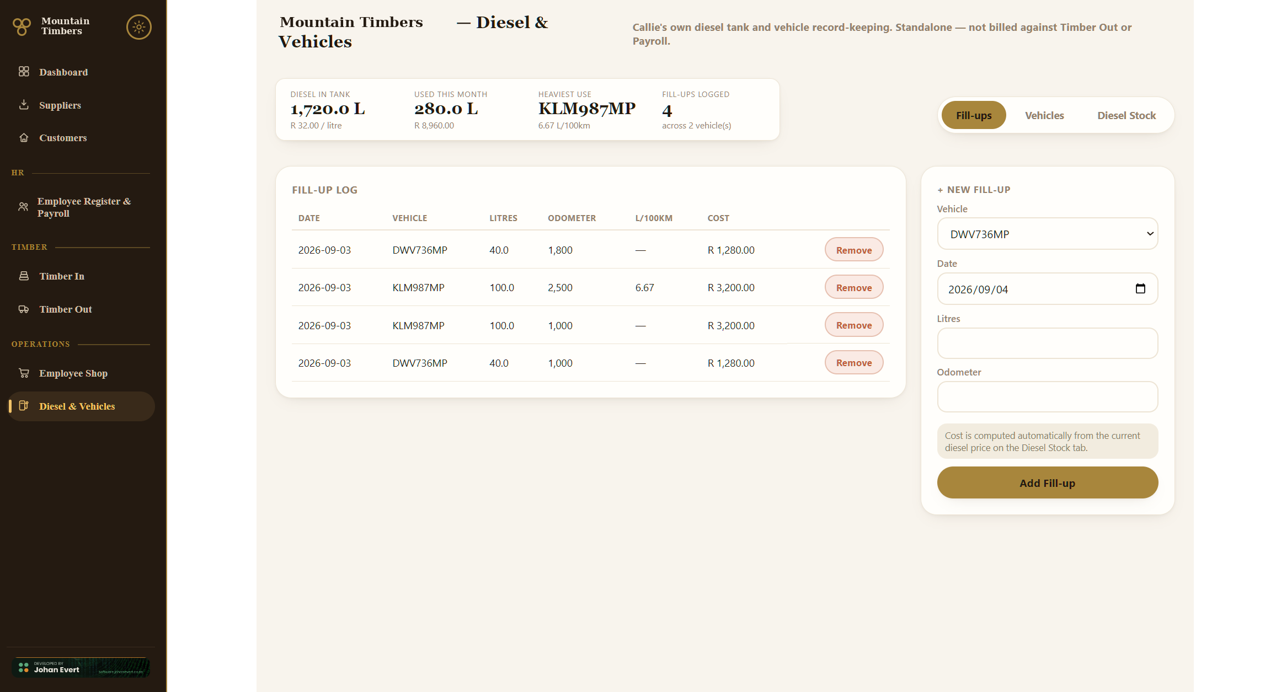This screenshot has width=1276, height=692.
Task: Focus the Litres input field
Action: click(x=1047, y=343)
